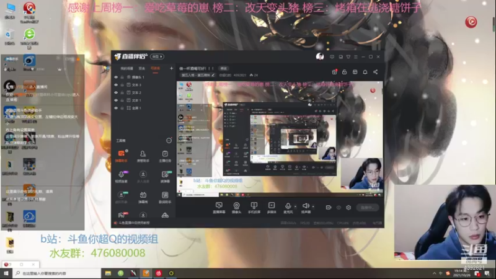Show hidden system tray icons chevron

click(x=435, y=273)
